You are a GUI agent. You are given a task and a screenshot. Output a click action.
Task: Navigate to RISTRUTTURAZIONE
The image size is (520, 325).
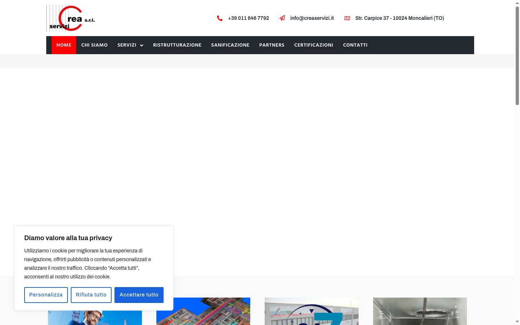coord(177,45)
